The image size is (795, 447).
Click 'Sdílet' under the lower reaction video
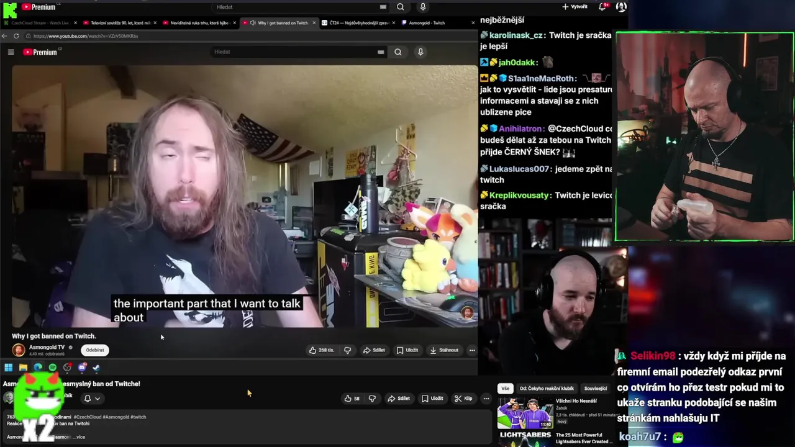(x=399, y=399)
